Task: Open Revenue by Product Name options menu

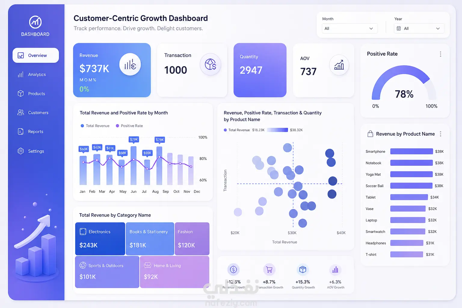Action: point(440,134)
